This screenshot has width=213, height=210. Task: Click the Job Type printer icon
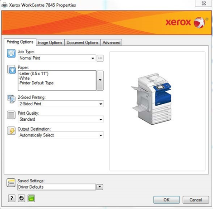(11, 53)
